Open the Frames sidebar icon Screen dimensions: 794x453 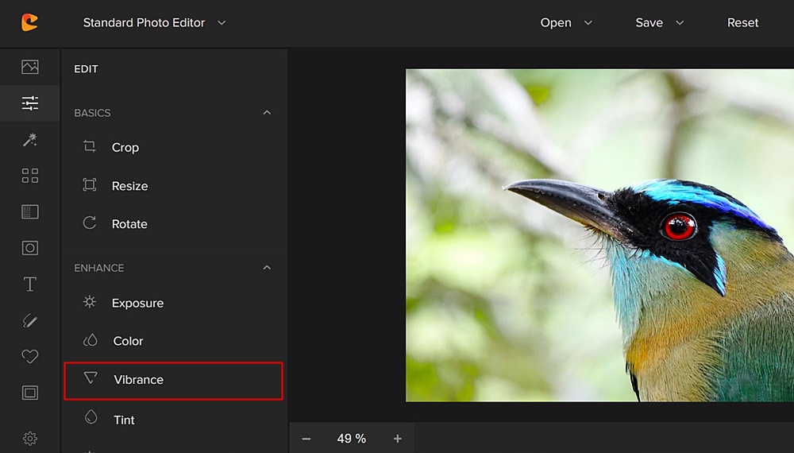(x=30, y=393)
